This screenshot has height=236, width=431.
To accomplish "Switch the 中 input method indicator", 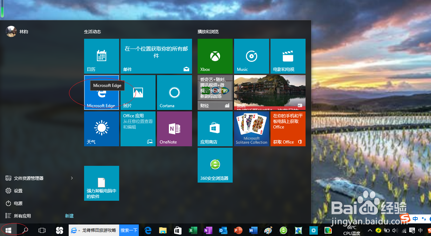I will click(420, 230).
